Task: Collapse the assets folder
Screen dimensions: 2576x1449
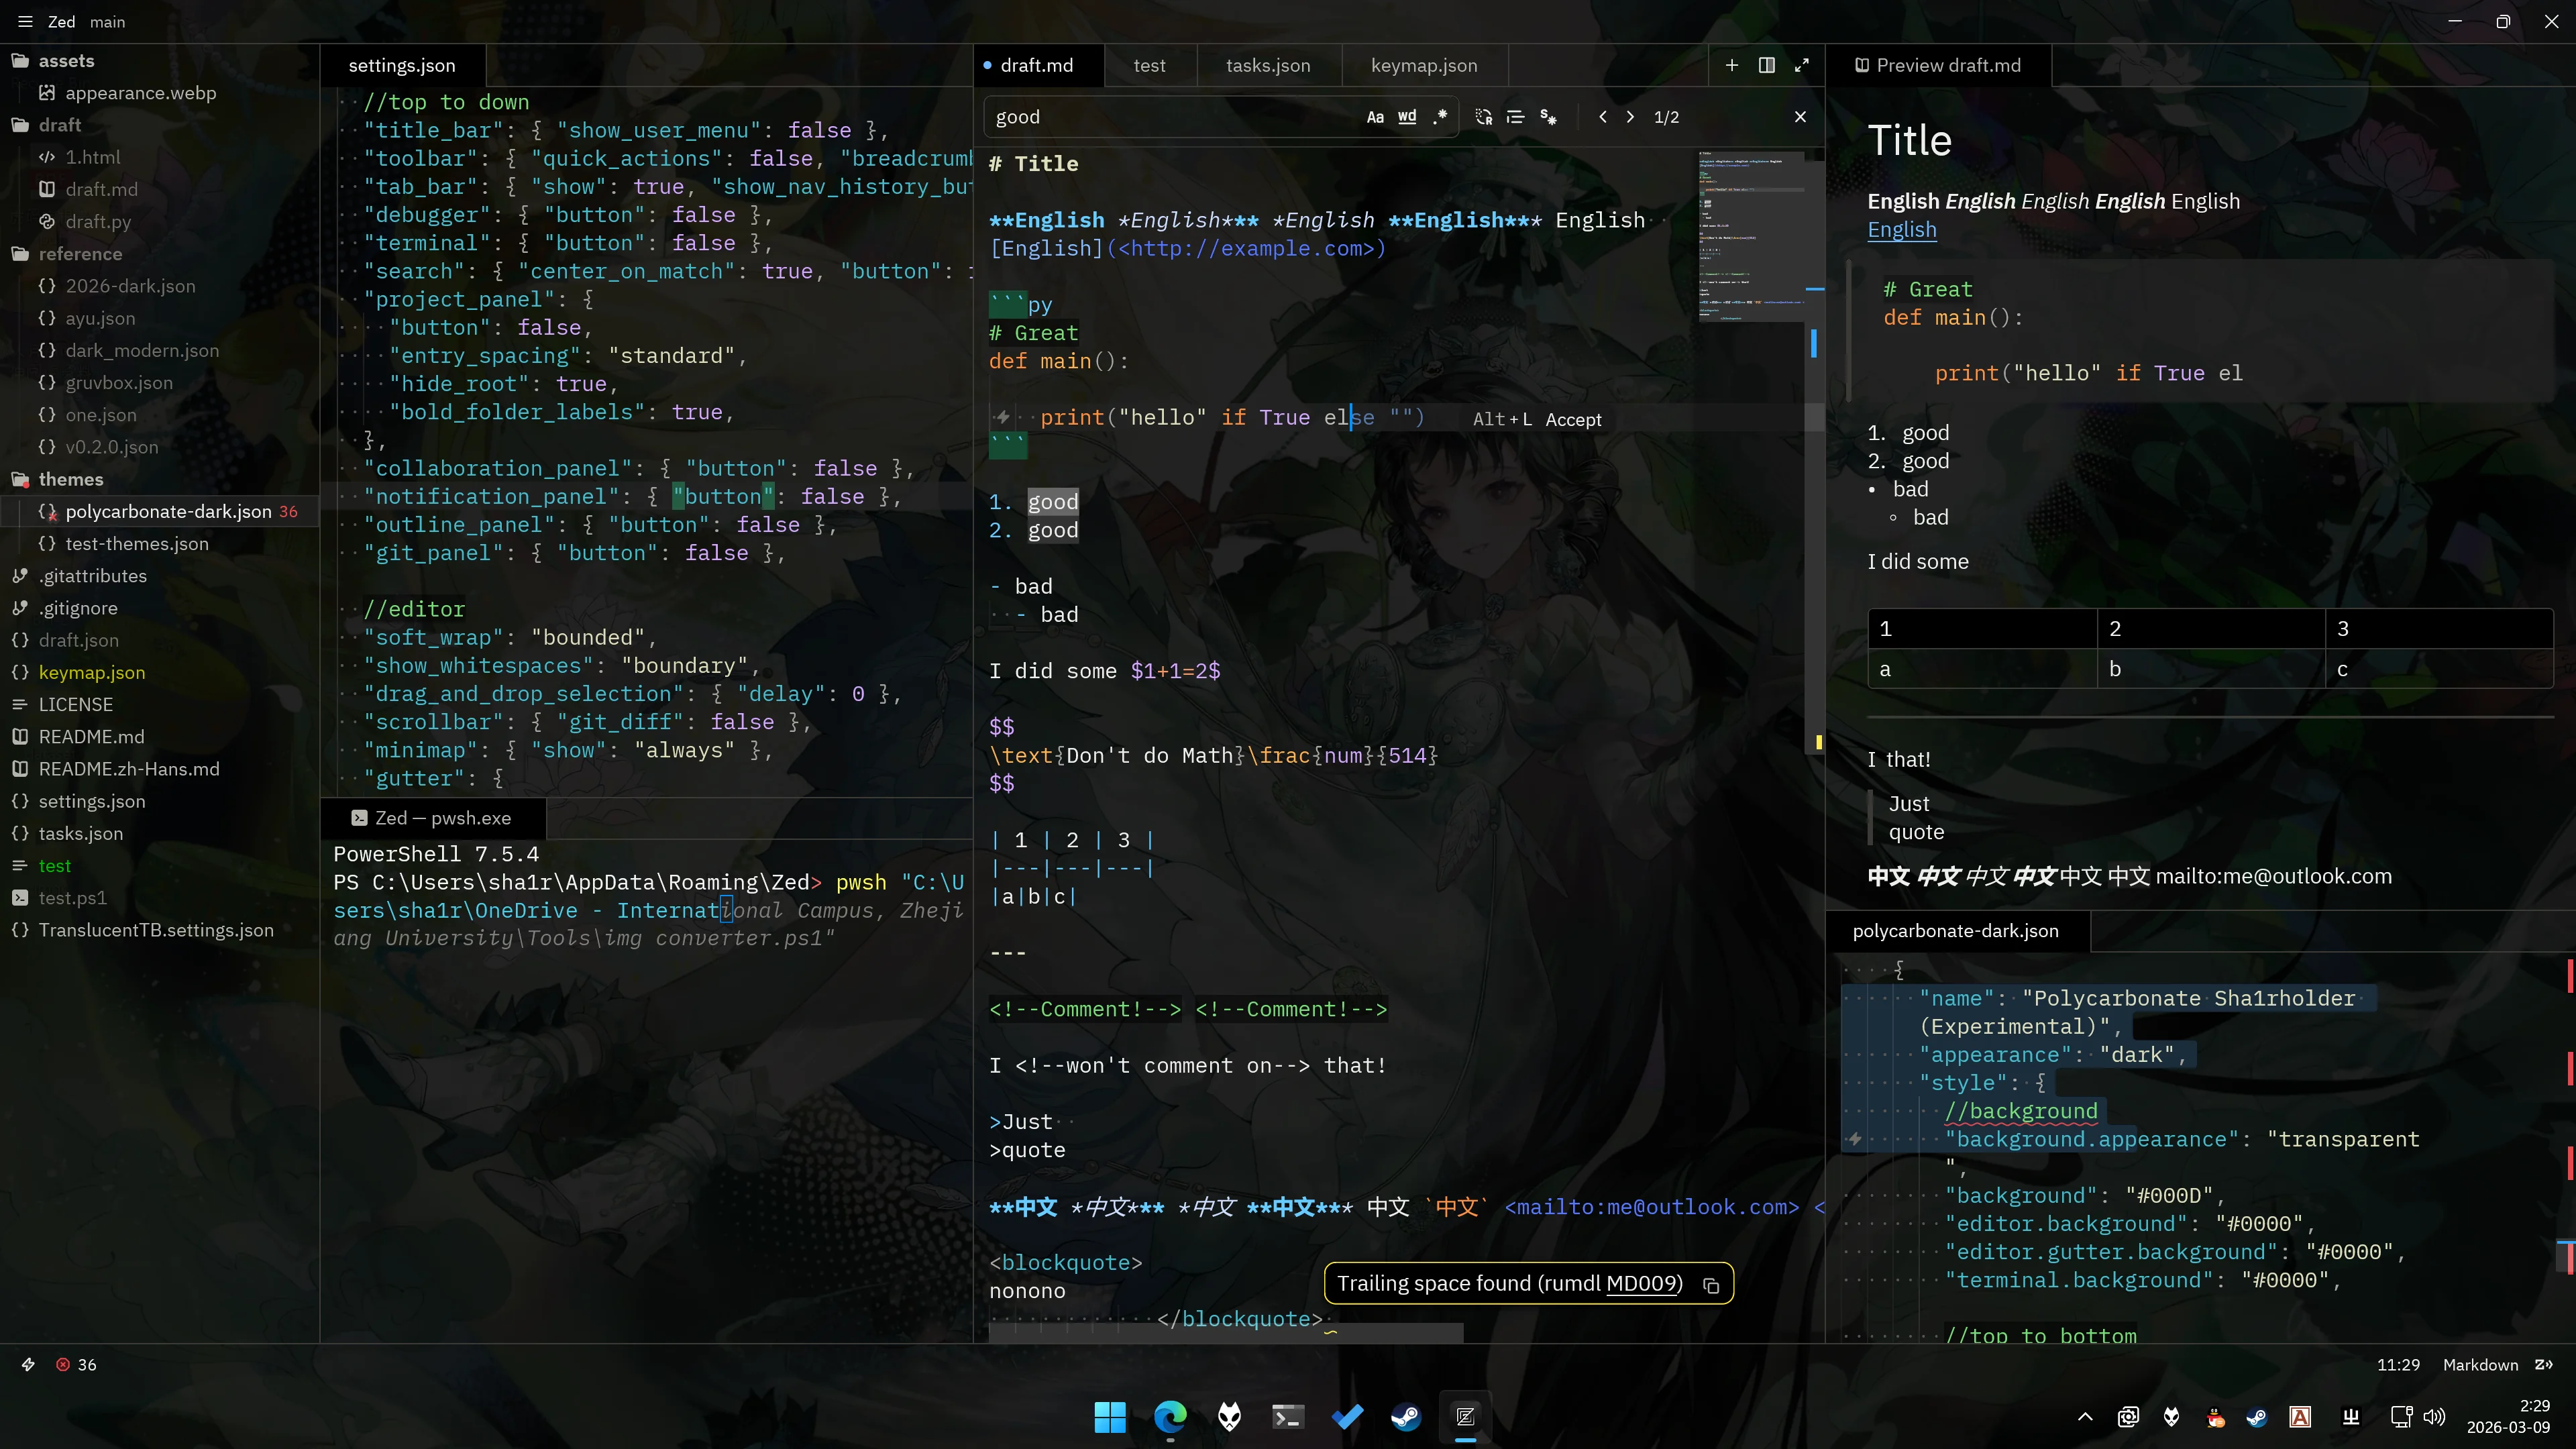Action: click(x=160, y=61)
